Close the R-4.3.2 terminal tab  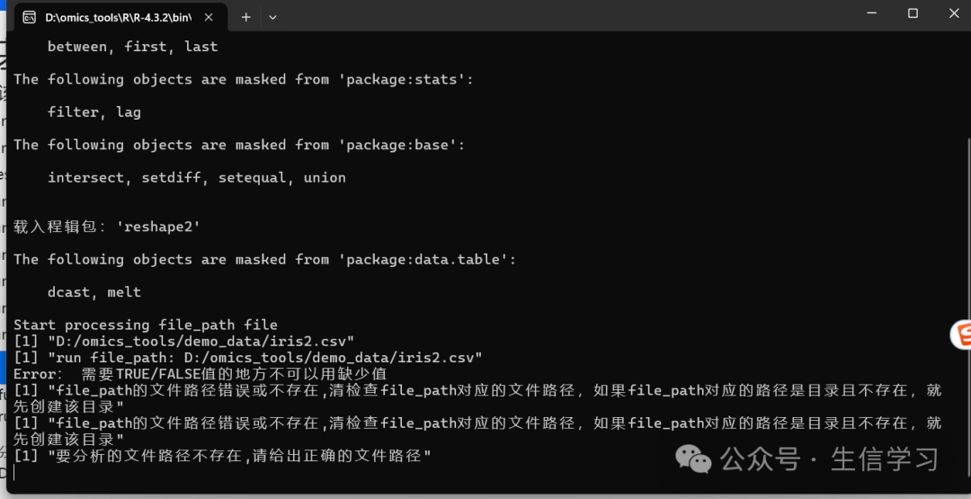(x=209, y=17)
